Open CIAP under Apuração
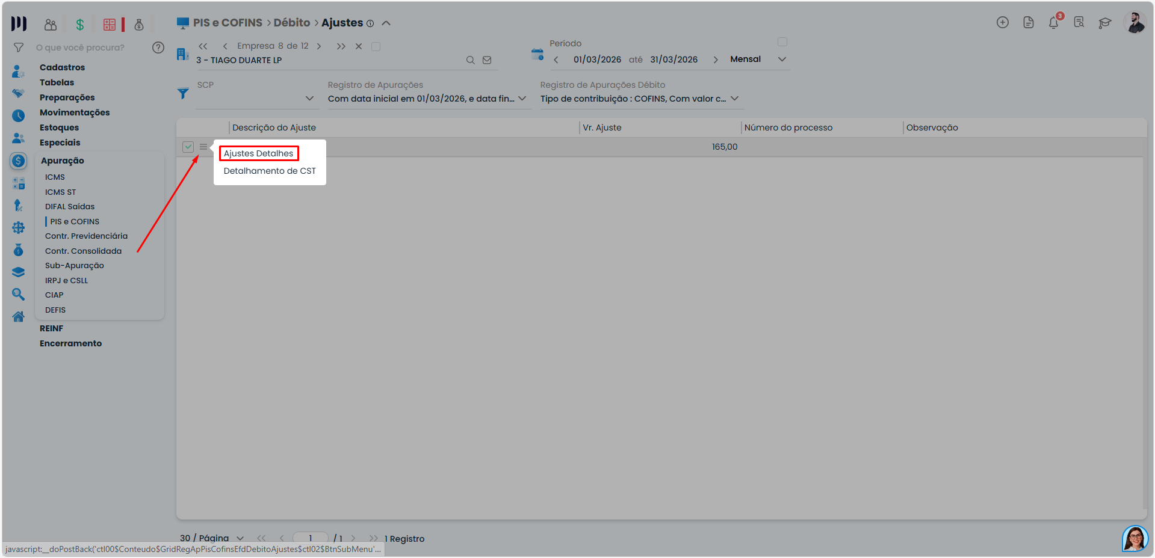This screenshot has height=558, width=1155. tap(54, 295)
